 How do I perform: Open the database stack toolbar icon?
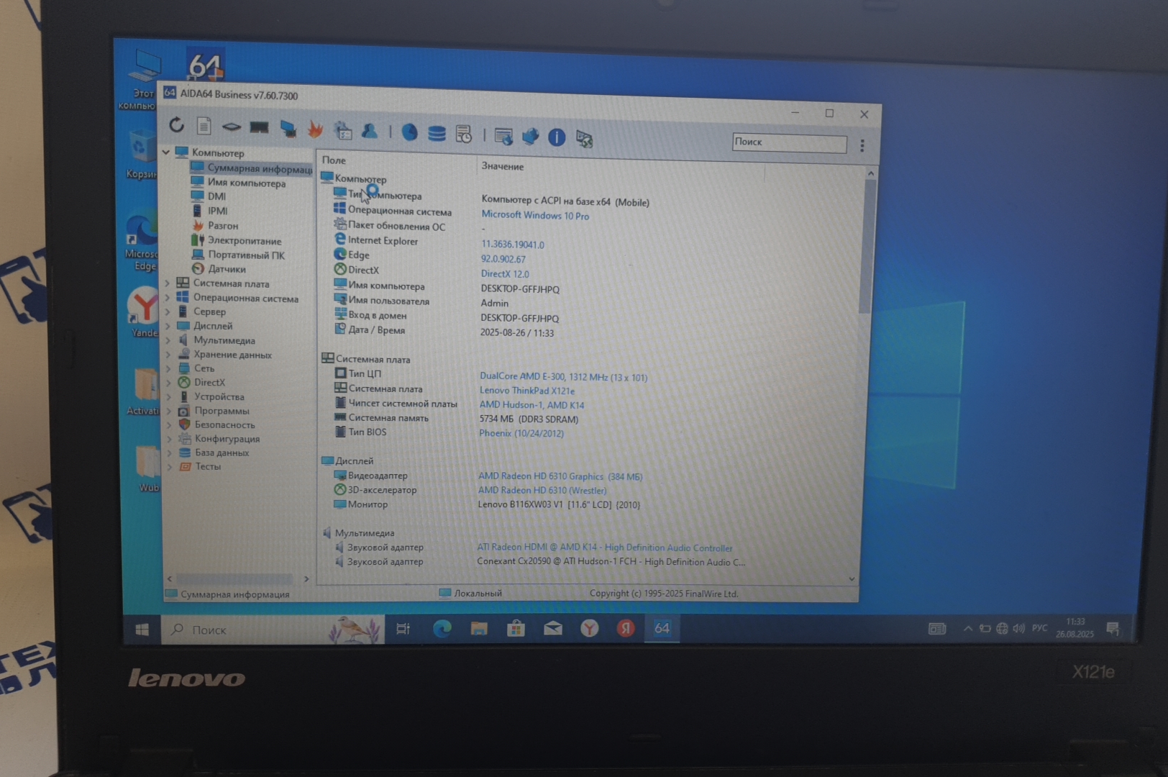click(x=437, y=134)
